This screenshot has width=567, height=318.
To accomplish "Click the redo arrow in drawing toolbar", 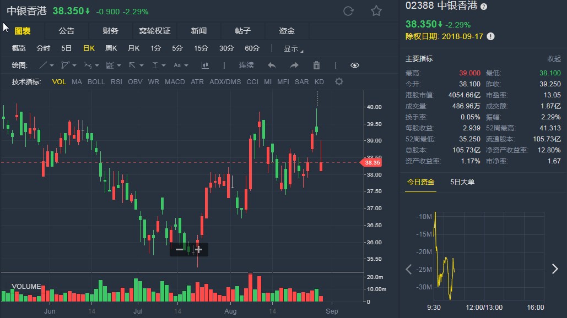I will [x=294, y=65].
